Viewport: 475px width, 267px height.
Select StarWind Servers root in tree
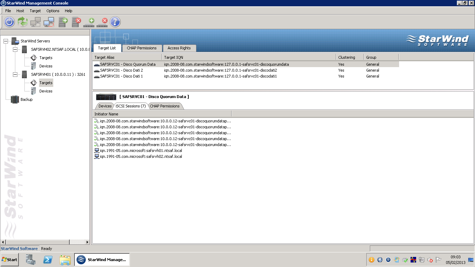pyautogui.click(x=35, y=41)
